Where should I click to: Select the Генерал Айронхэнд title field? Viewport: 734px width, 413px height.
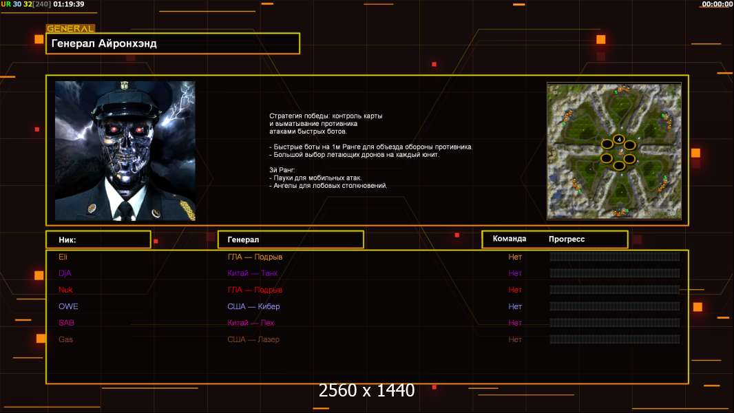click(173, 43)
